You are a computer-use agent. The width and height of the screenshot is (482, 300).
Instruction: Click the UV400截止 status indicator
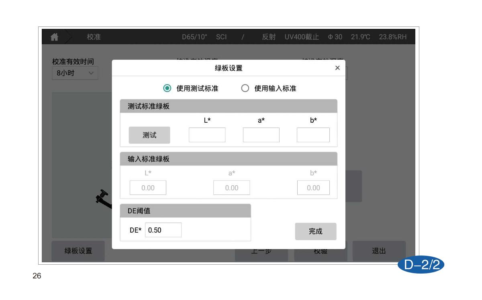click(x=302, y=37)
